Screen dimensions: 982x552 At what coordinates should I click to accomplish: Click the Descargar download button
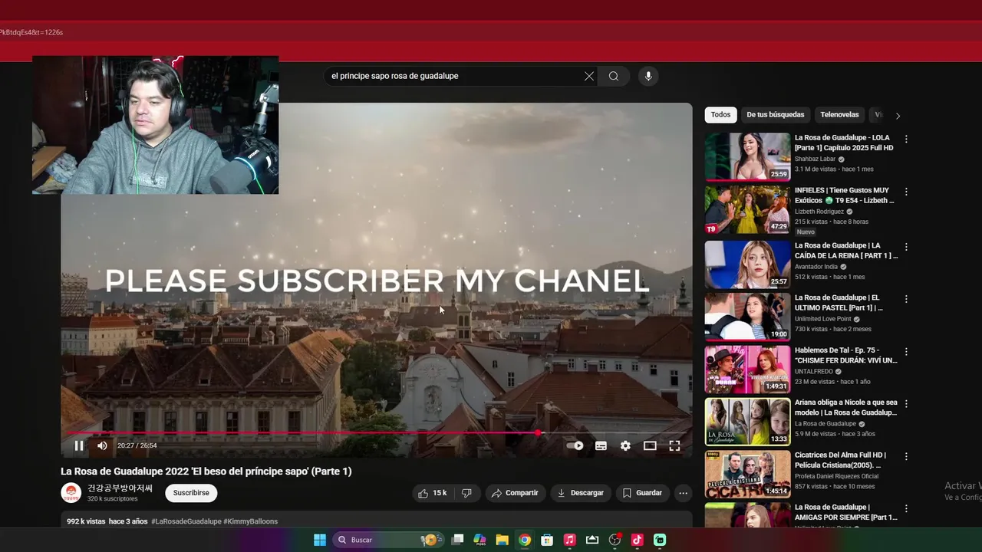[581, 493]
